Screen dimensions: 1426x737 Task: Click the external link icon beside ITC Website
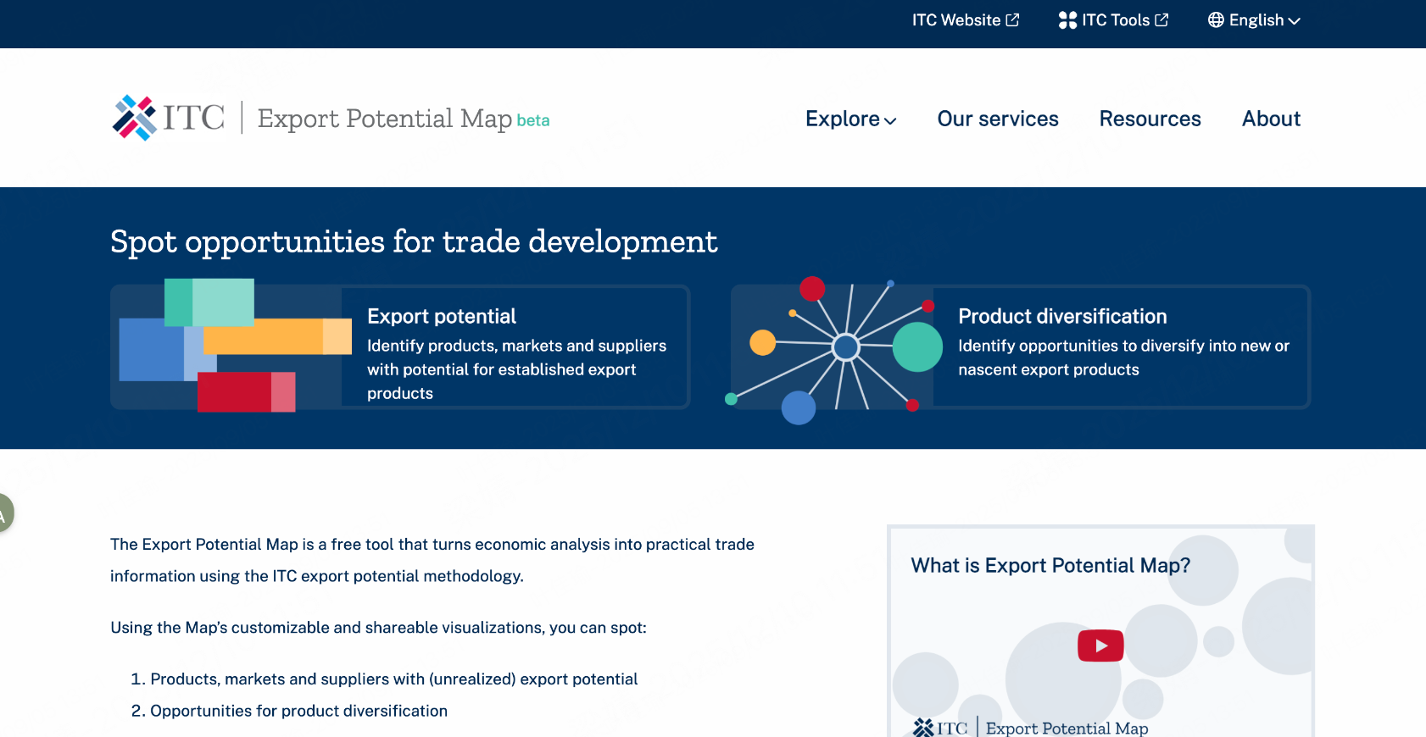1012,20
